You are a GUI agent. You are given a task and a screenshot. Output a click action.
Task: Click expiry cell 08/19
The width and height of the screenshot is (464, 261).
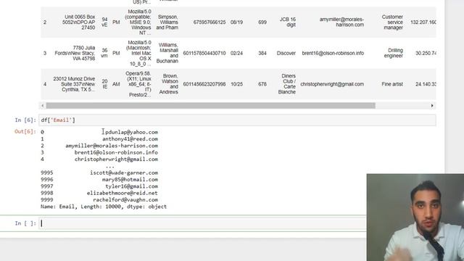(x=236, y=22)
